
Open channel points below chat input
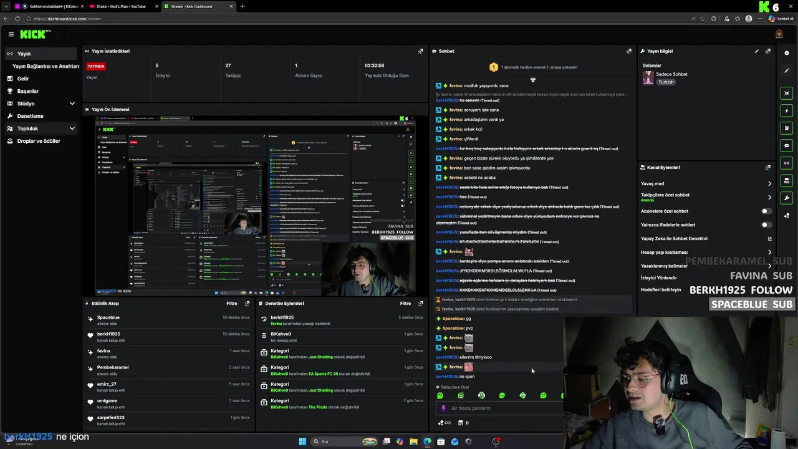click(445, 423)
